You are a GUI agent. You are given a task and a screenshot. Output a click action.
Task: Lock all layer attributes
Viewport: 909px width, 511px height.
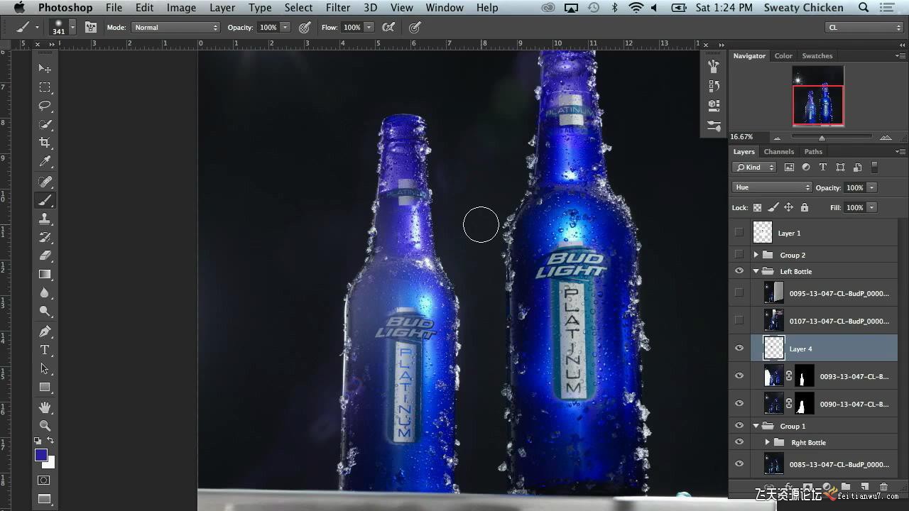804,207
